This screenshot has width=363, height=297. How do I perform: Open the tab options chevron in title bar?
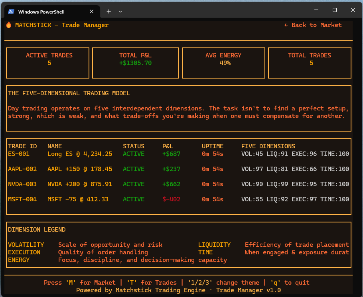click(120, 12)
